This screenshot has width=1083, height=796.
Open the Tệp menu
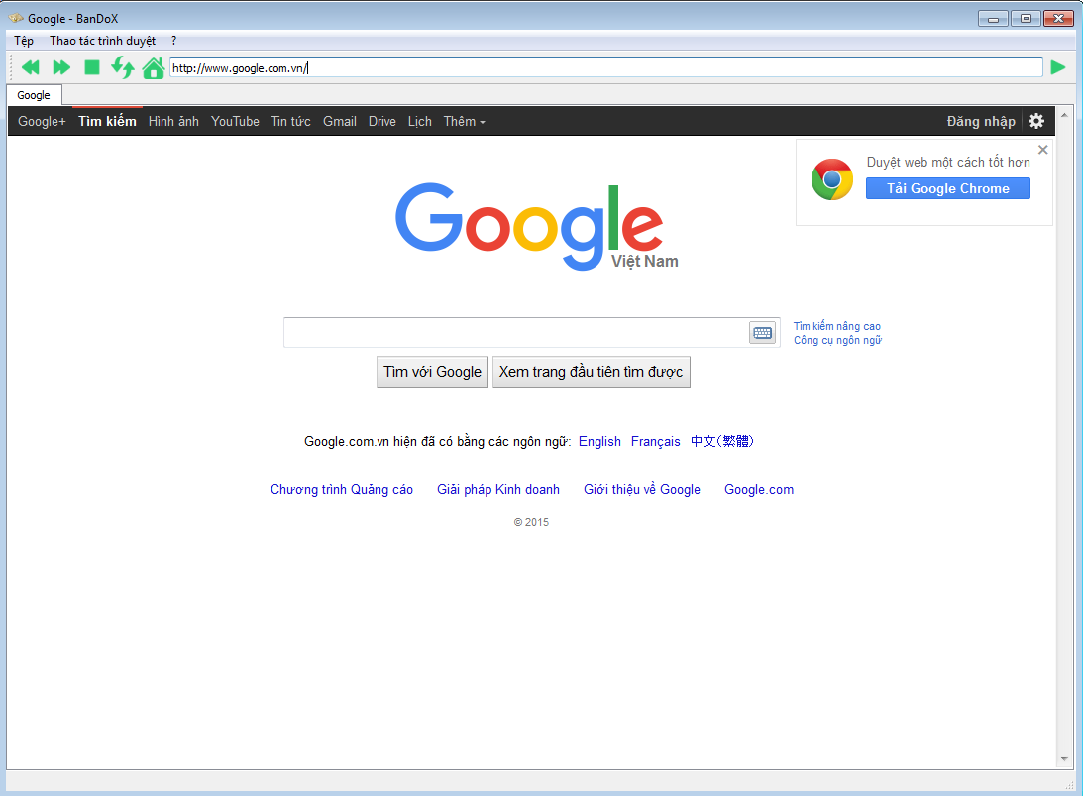coord(24,41)
